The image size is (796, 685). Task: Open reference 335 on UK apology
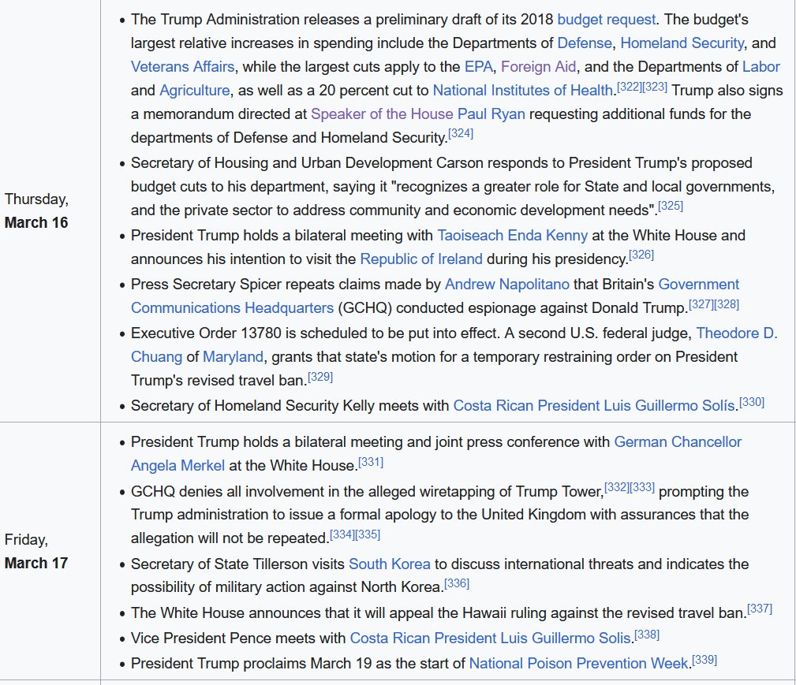coord(368,534)
